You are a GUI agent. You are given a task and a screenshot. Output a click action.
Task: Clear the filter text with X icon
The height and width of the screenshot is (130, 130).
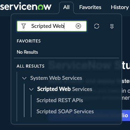click(78, 26)
